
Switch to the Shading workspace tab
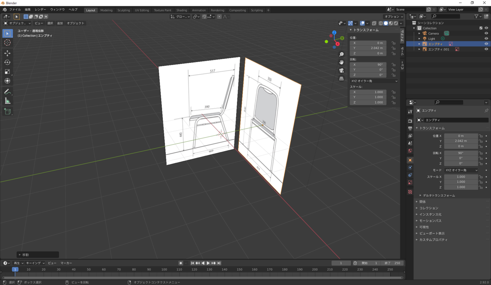coord(182,10)
